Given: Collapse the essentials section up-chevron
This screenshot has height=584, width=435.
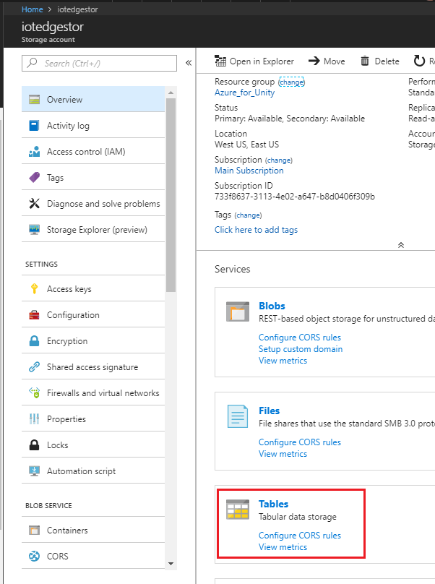Looking at the screenshot, I should click(401, 245).
